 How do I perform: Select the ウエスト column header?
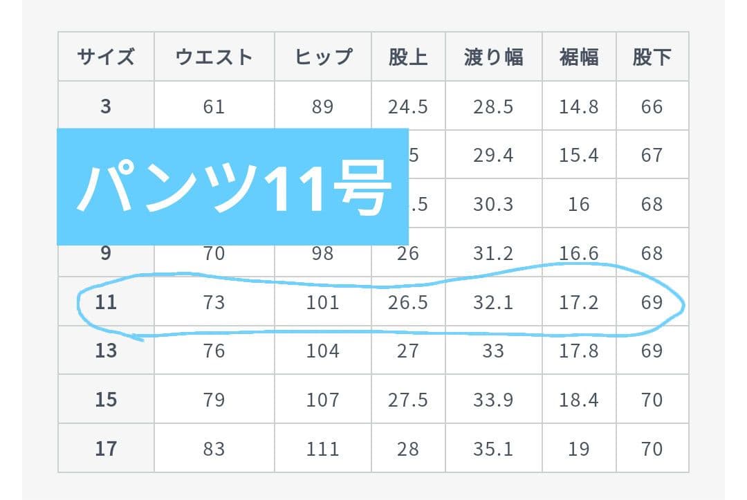click(x=214, y=57)
